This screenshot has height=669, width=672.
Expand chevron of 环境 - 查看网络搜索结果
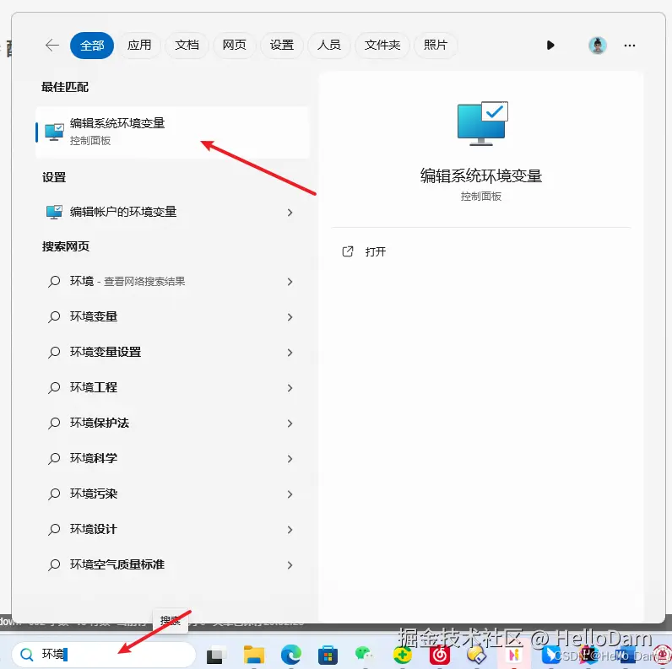(x=290, y=282)
